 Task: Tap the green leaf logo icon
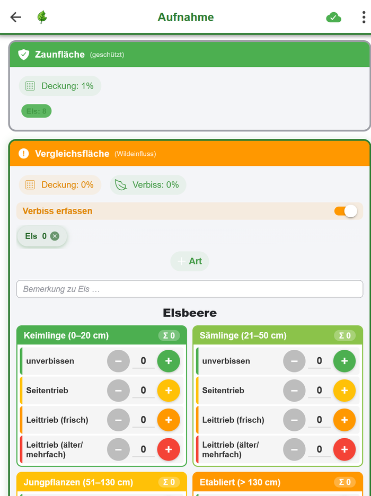coord(42,17)
